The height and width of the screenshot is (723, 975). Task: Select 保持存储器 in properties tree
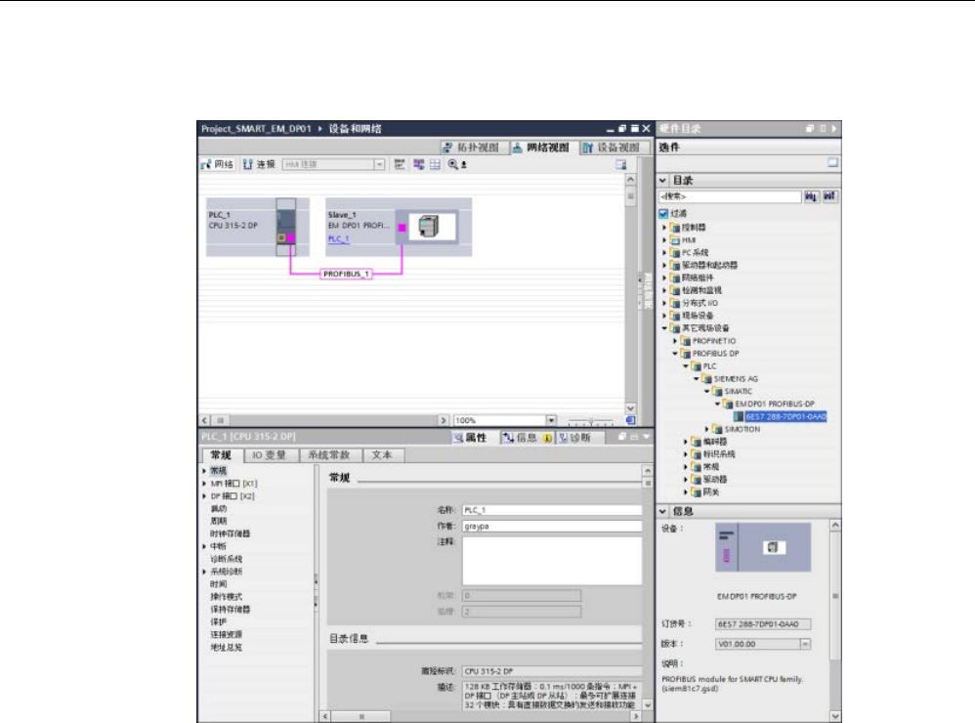[230, 610]
